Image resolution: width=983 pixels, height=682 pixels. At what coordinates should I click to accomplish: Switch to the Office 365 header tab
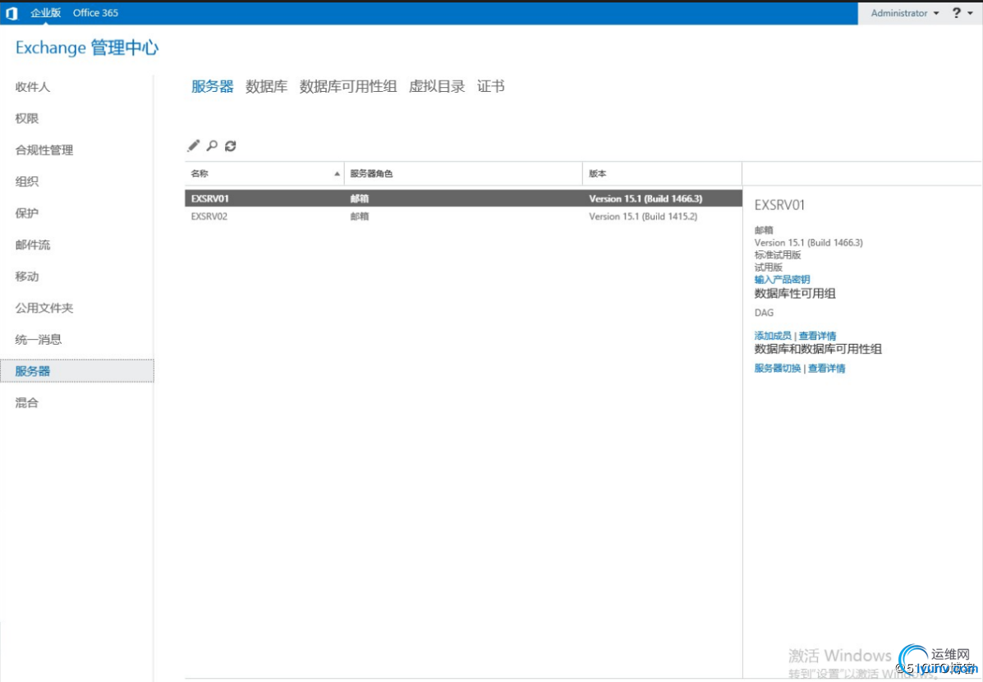click(95, 12)
